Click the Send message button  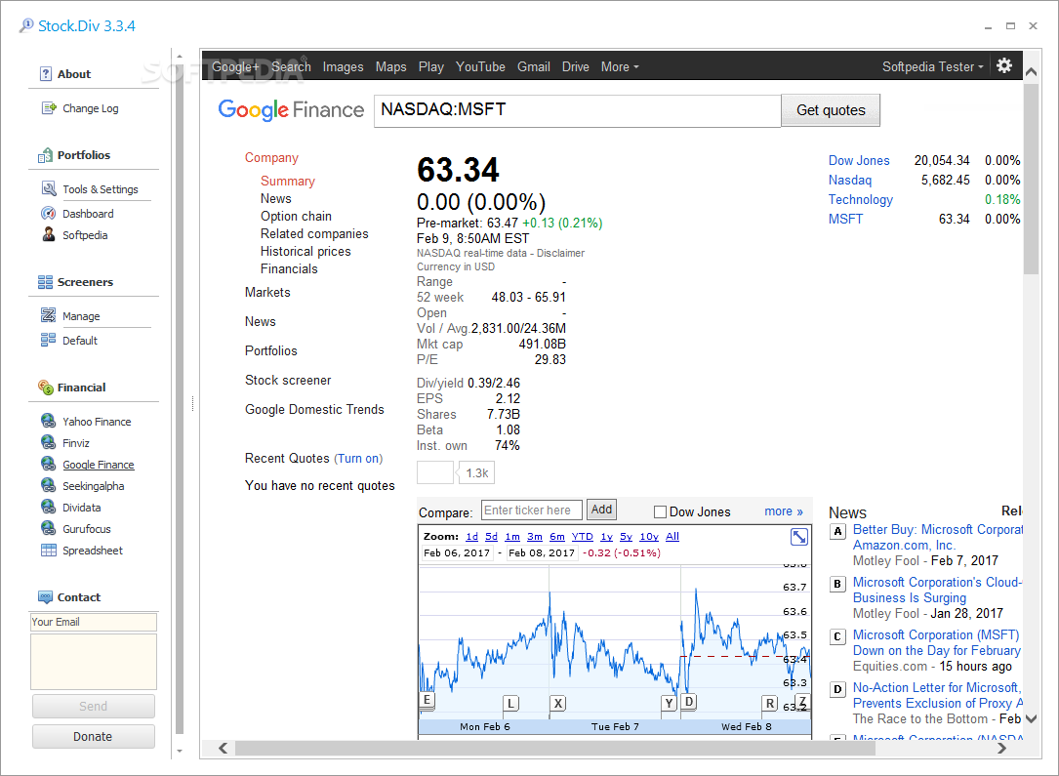(x=93, y=706)
